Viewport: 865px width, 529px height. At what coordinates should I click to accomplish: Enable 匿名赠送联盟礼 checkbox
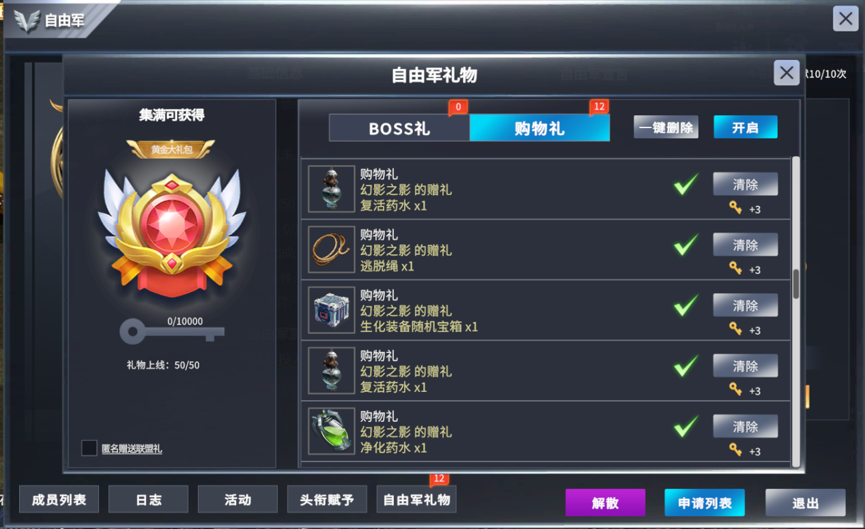tap(89, 448)
